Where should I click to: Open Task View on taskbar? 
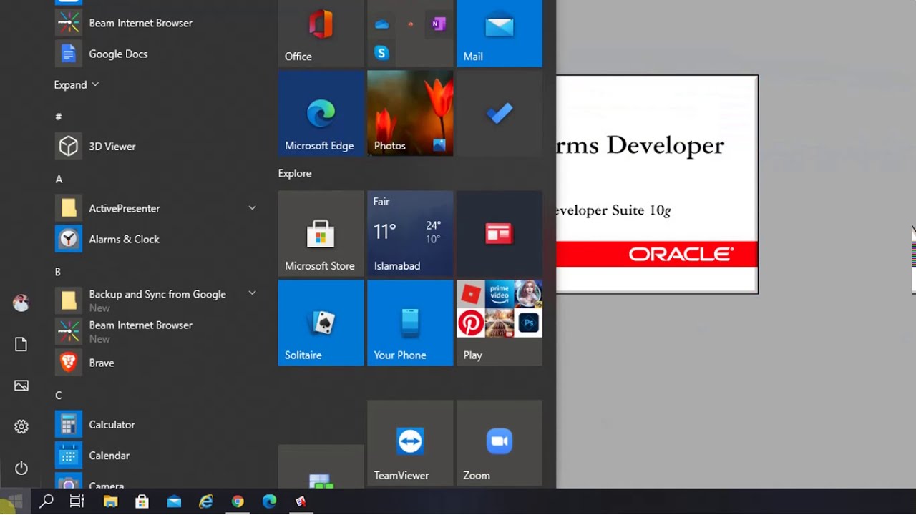(77, 501)
